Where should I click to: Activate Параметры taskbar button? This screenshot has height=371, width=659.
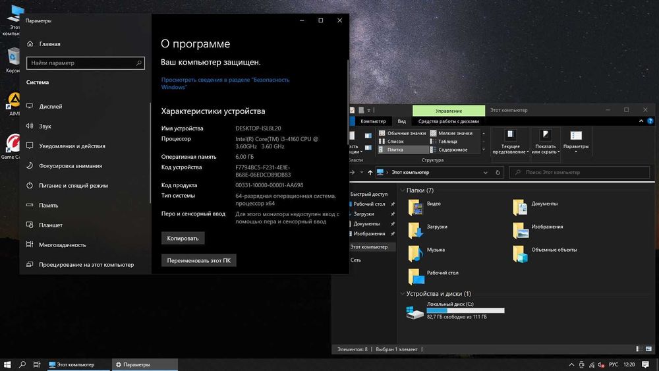(145, 364)
